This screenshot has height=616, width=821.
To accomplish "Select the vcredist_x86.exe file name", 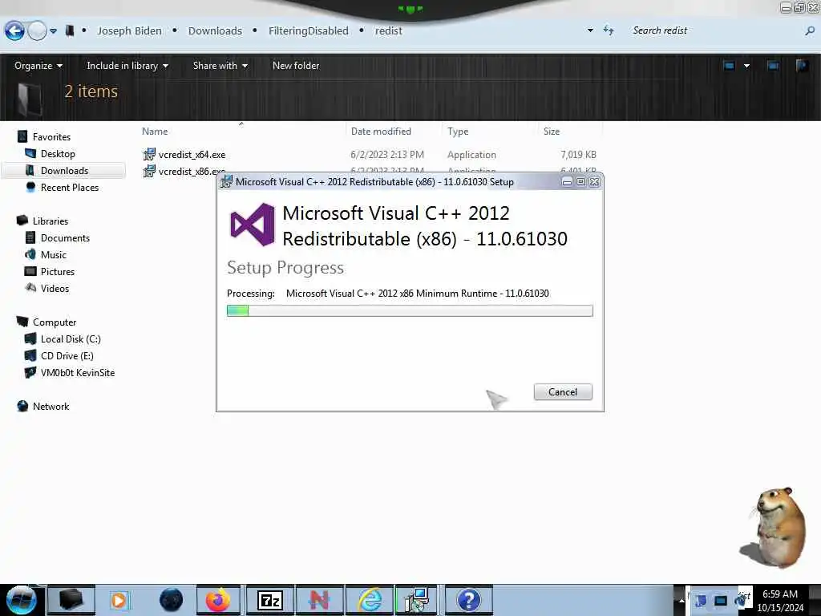I will [192, 172].
